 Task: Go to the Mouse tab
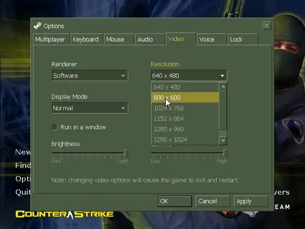click(x=119, y=39)
